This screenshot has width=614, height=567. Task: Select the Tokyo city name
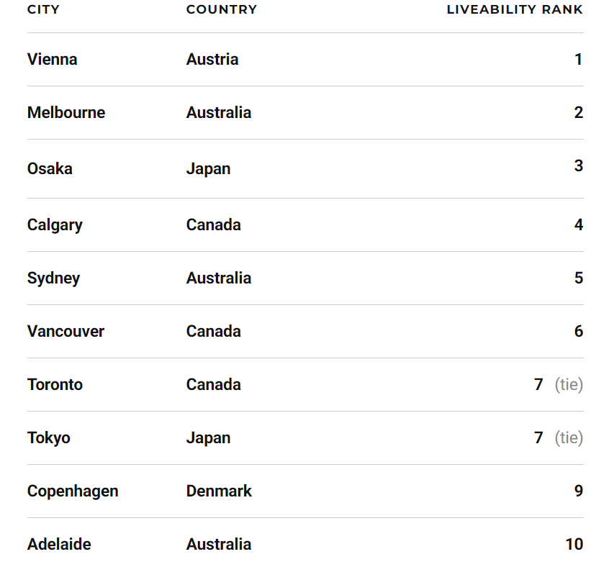[48, 437]
